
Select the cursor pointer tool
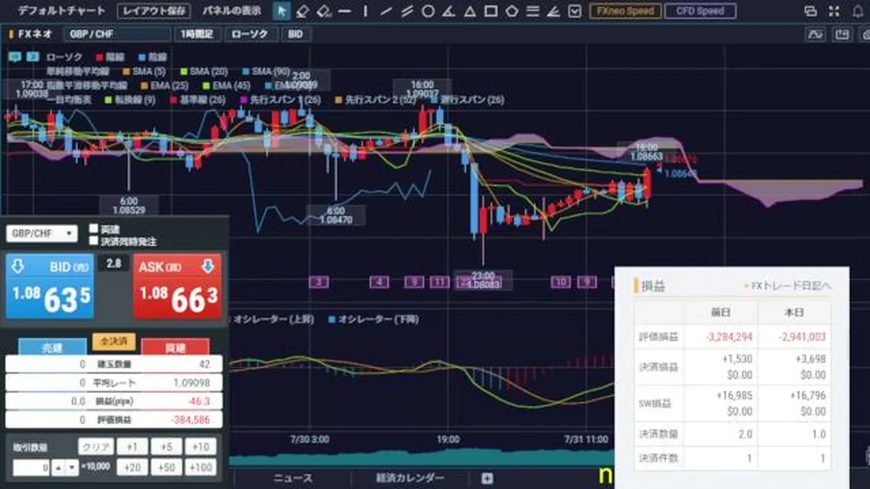pos(282,11)
